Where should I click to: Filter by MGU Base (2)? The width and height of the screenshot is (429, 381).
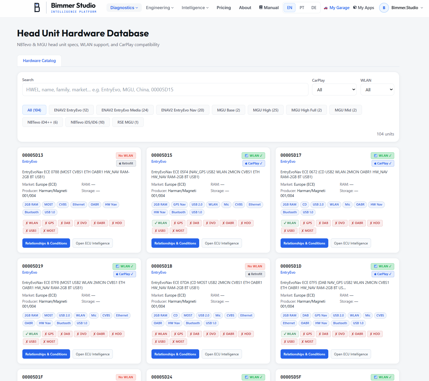pos(228,110)
